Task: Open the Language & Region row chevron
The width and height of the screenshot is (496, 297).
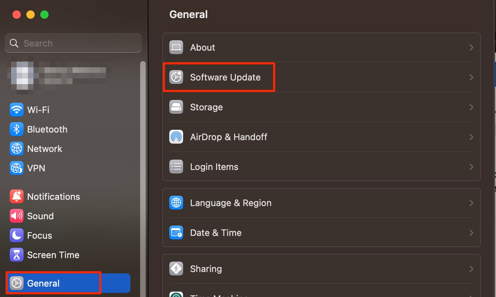Action: point(471,203)
